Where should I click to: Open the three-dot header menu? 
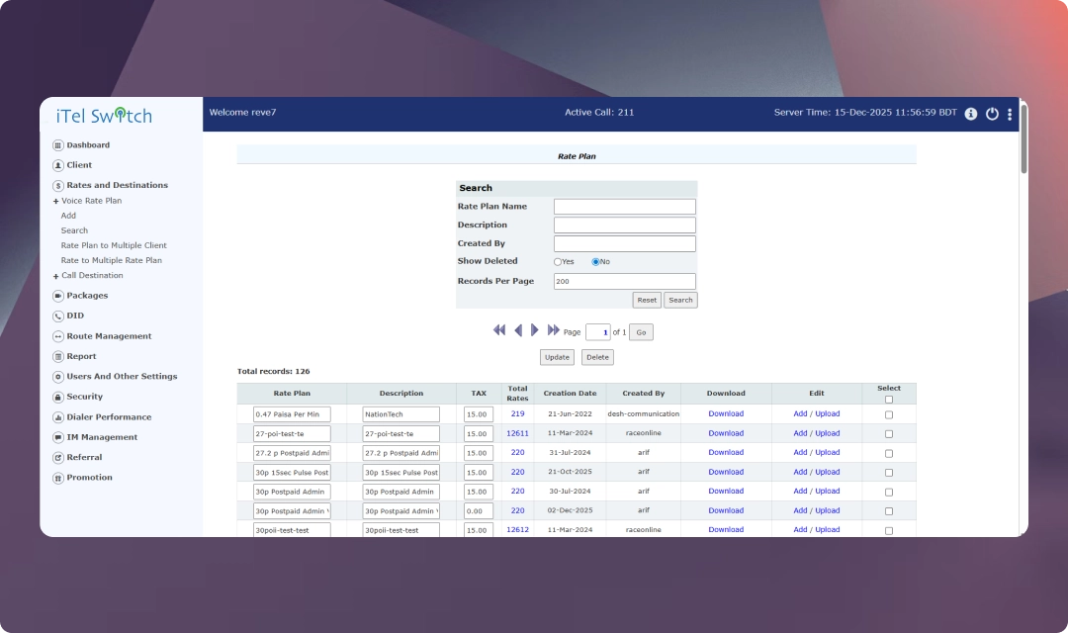pyautogui.click(x=1010, y=114)
